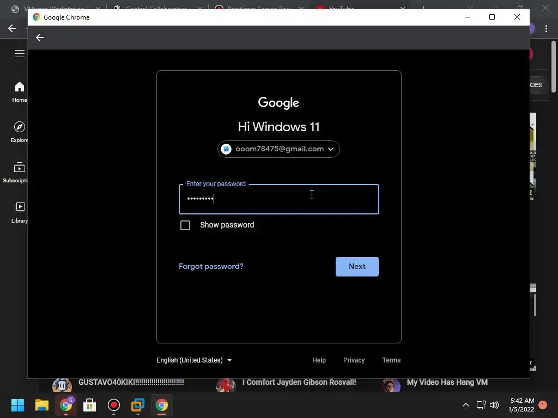Viewport: 558px width, 418px height.
Task: Select the active Chrome taskbar icon
Action: click(161, 405)
